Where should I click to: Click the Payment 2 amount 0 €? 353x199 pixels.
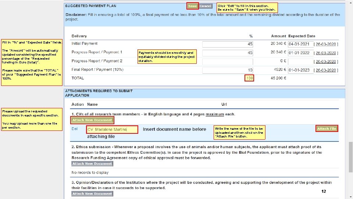click(x=283, y=61)
